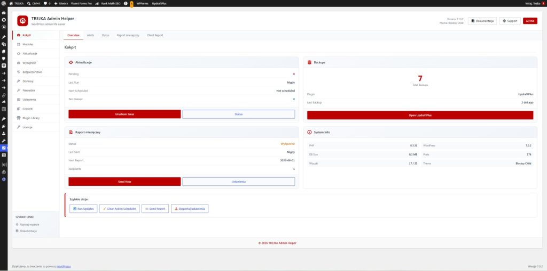Image resolution: width=547 pixels, height=271 pixels.
Task: Click the Clear Action Scheduler quick action
Action: click(x=119, y=209)
